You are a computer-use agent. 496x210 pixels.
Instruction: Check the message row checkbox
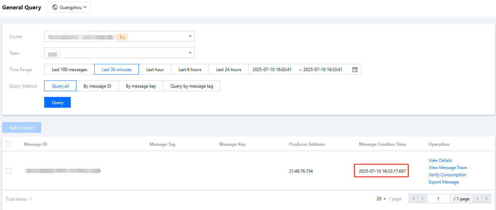pyautogui.click(x=9, y=171)
